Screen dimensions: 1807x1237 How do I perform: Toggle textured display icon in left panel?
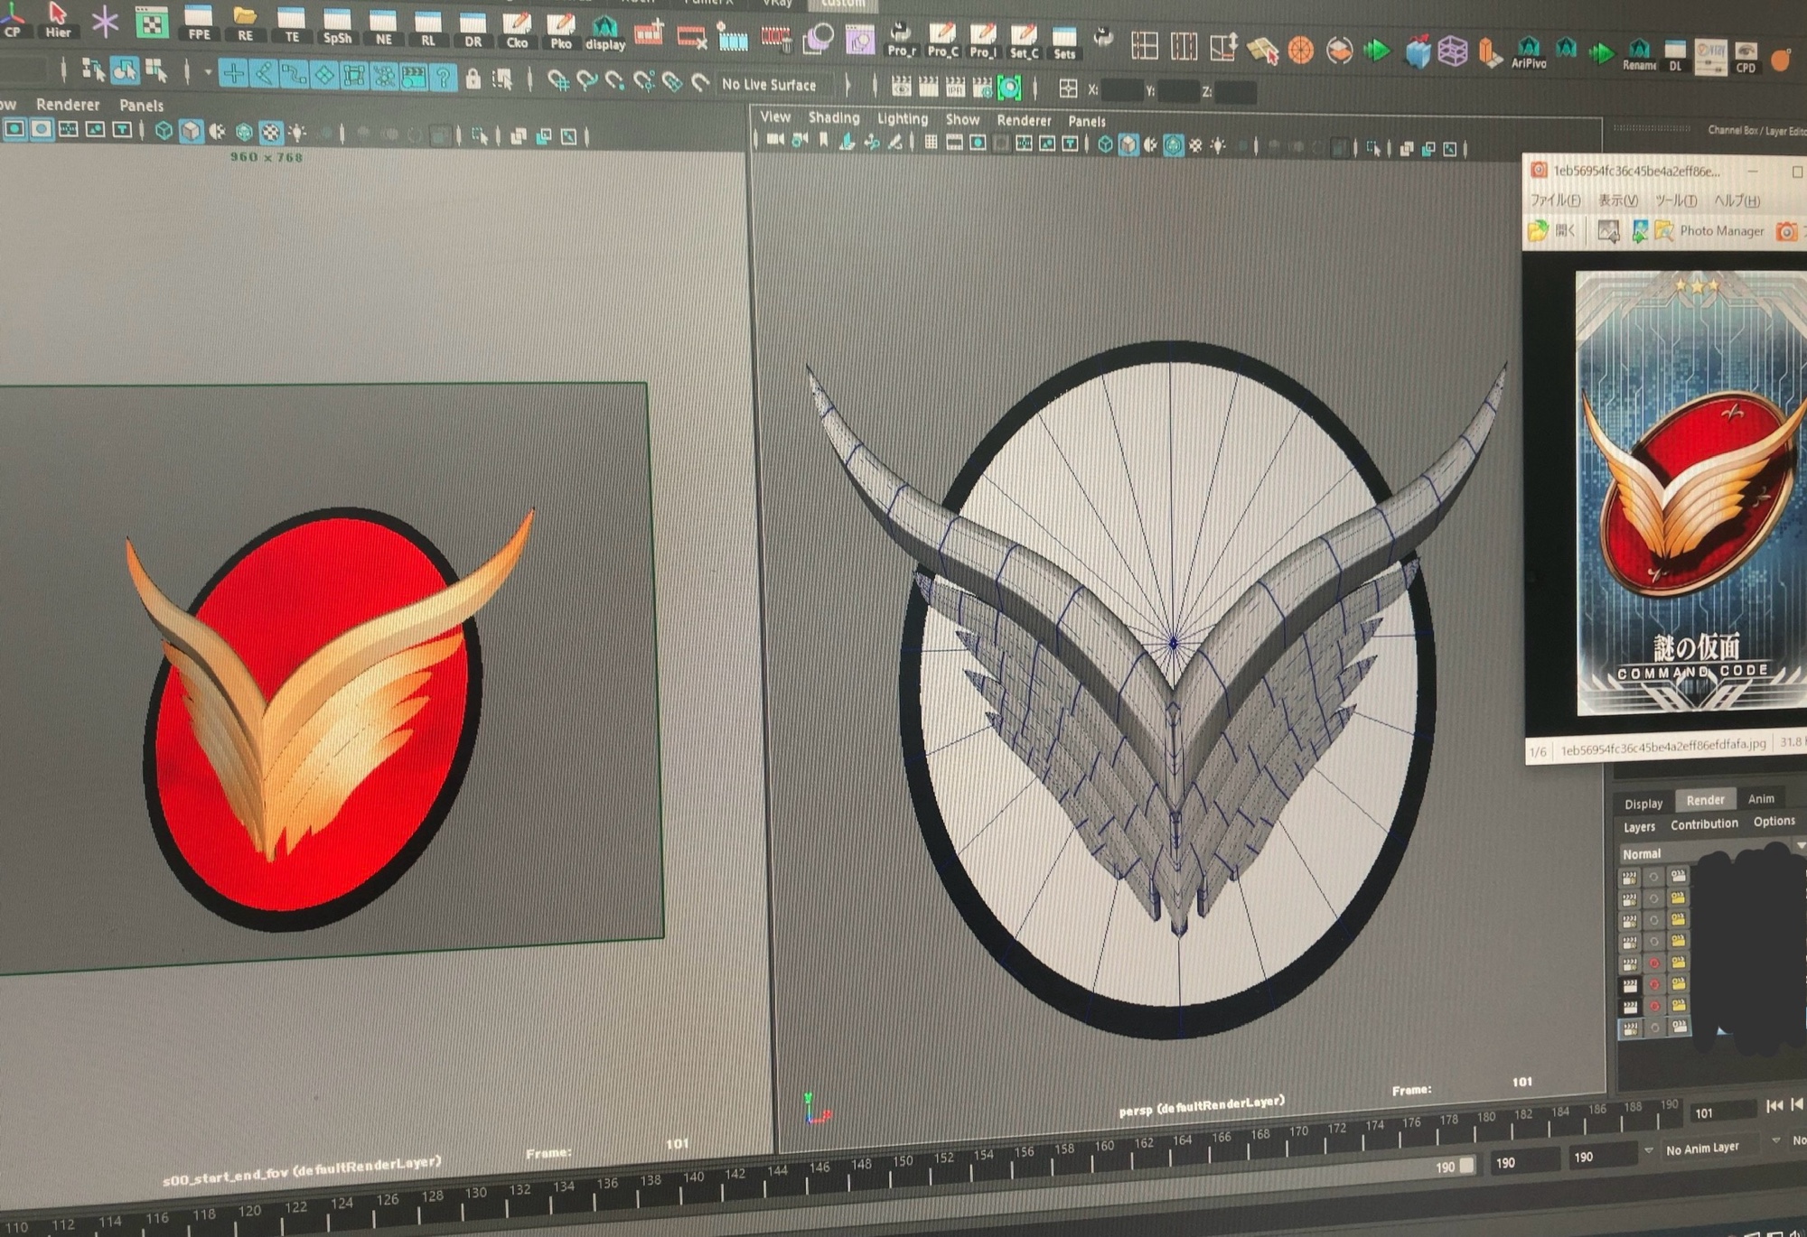tap(270, 133)
